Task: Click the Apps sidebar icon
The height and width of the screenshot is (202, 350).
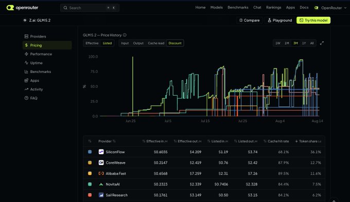Action: point(26,81)
